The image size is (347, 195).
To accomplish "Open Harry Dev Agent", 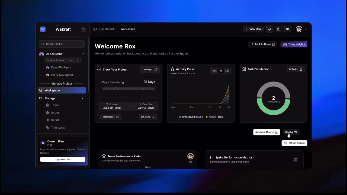I will click(62, 75).
